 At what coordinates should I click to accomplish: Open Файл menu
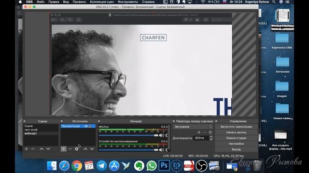(x=41, y=2)
